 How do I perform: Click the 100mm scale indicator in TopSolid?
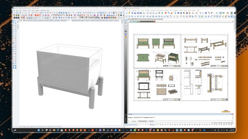226,111
